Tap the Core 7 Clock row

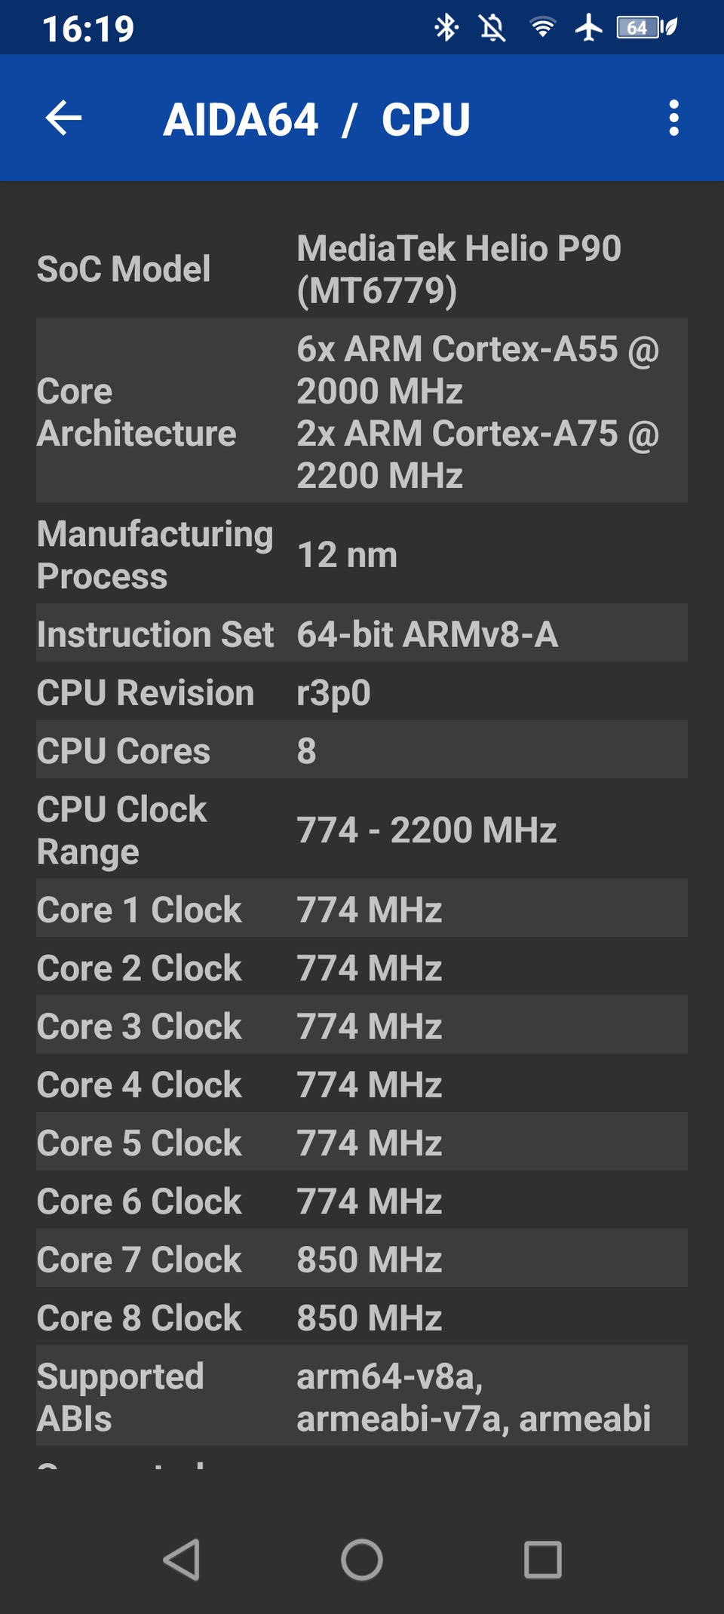[x=362, y=1259]
